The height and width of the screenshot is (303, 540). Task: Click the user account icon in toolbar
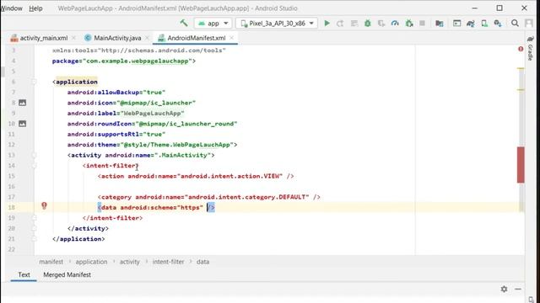(529, 23)
